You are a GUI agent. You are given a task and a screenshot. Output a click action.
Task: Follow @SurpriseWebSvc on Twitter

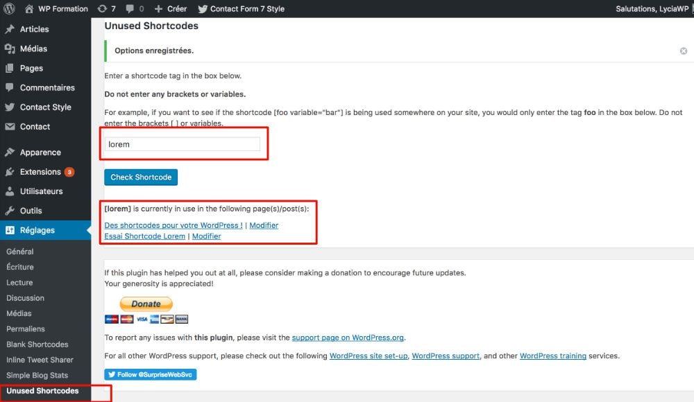[150, 374]
